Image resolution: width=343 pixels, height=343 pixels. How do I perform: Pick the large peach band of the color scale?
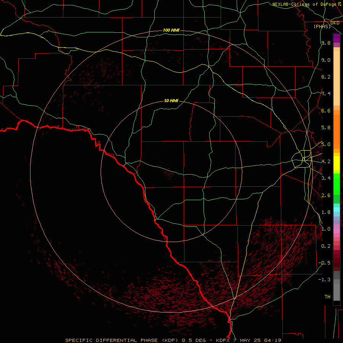[x=337, y=78]
